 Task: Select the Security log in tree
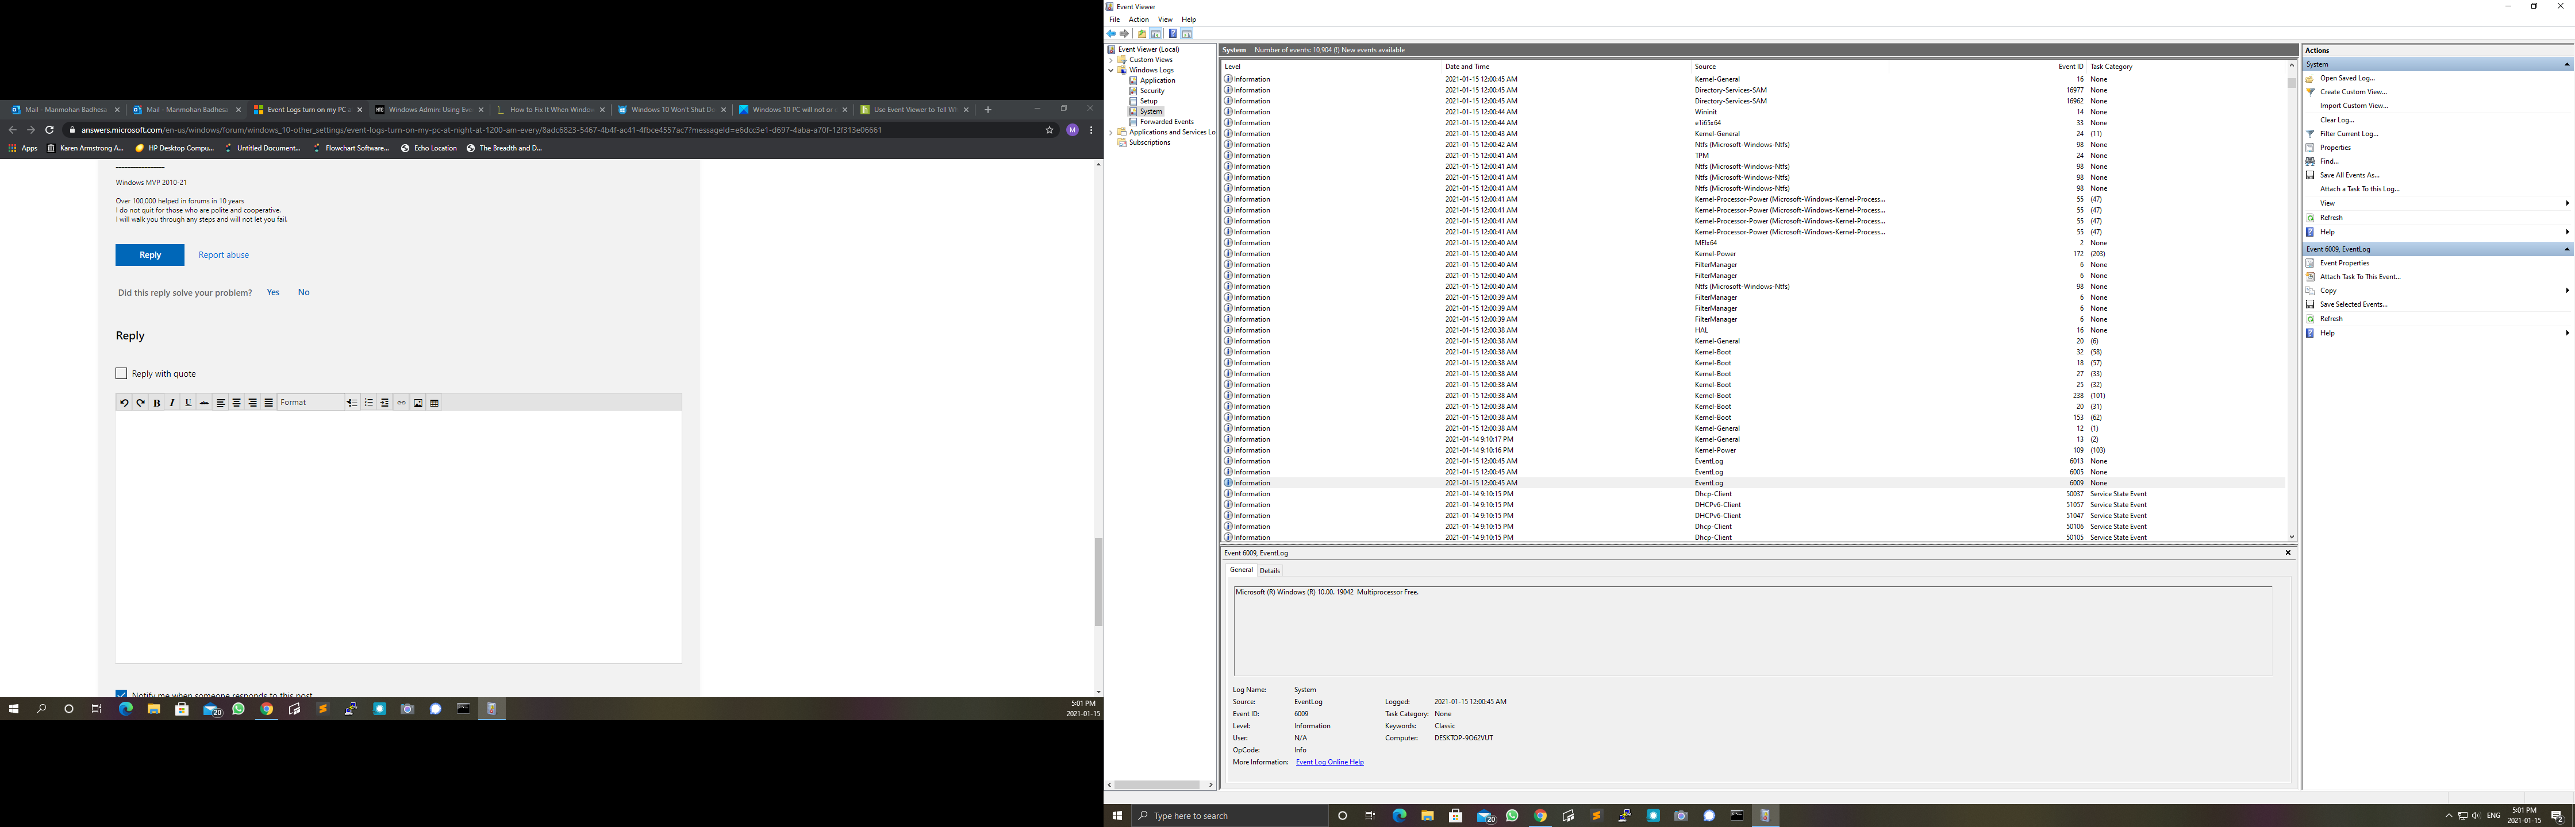tap(1152, 91)
